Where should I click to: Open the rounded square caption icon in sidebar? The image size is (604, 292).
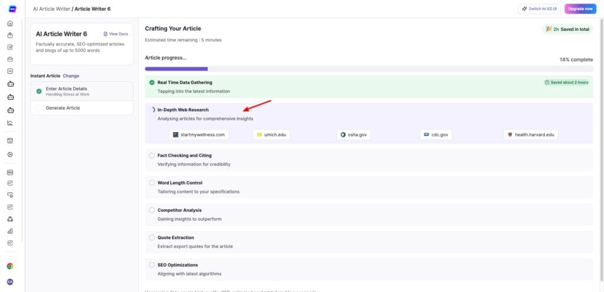[11, 71]
